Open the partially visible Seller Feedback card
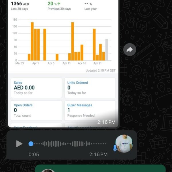The image size is (172, 172). coord(36,125)
